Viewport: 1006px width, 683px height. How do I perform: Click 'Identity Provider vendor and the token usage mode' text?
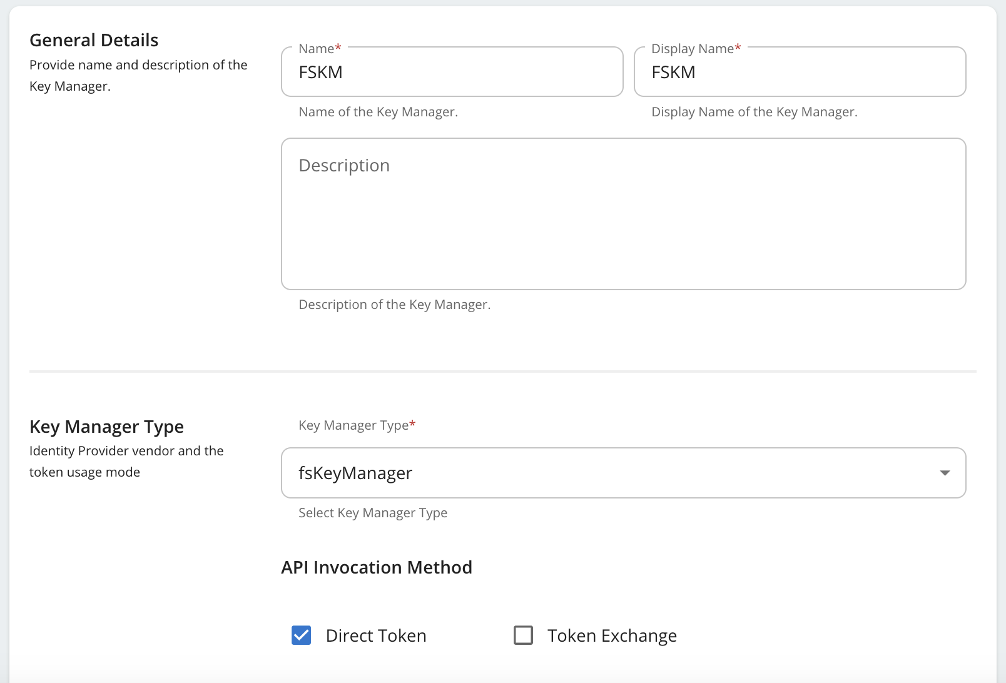pyautogui.click(x=126, y=462)
